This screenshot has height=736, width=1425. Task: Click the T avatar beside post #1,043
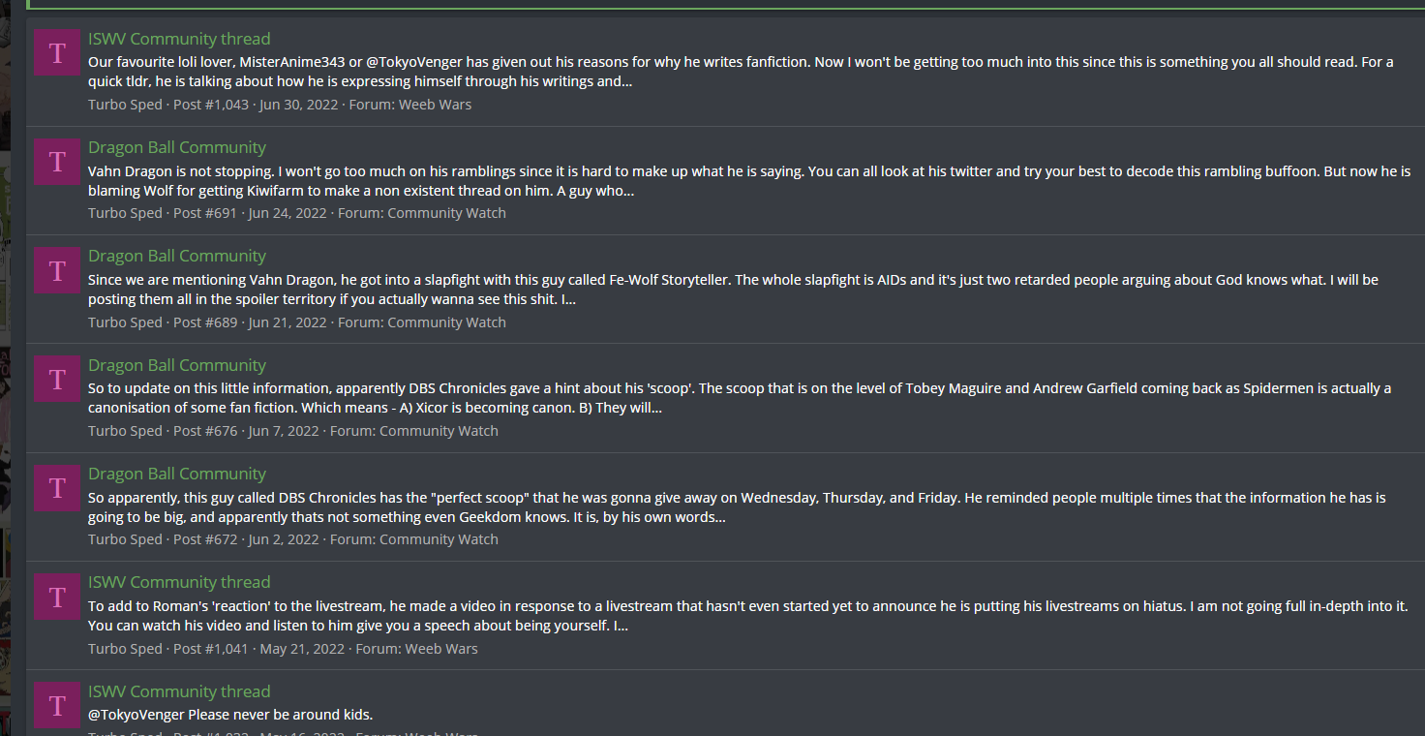pyautogui.click(x=57, y=53)
